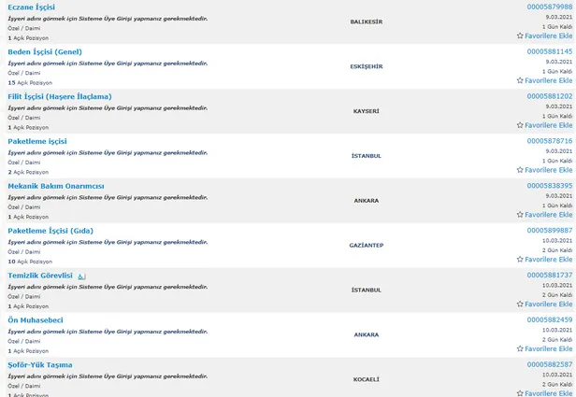
Task: Open the Temizlik Görevlisi job link
Action: pos(39,276)
